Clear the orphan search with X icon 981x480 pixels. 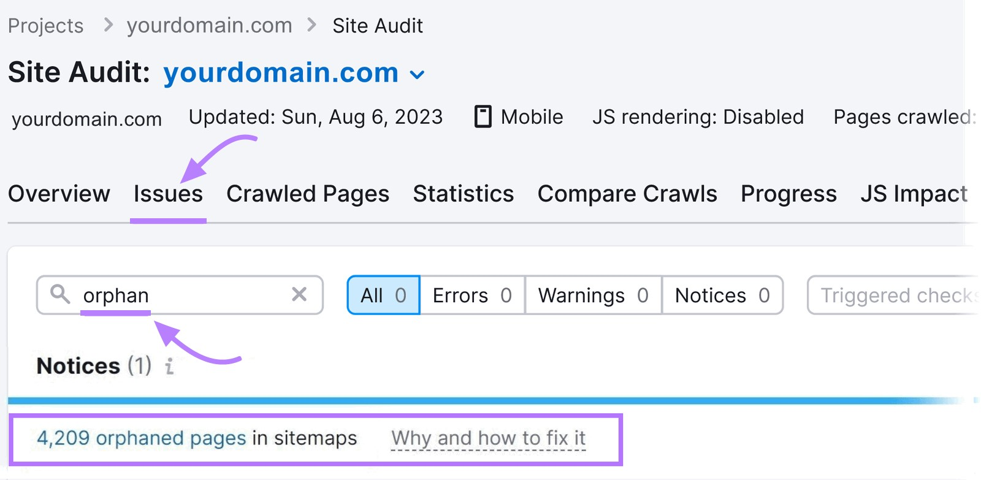coord(299,294)
